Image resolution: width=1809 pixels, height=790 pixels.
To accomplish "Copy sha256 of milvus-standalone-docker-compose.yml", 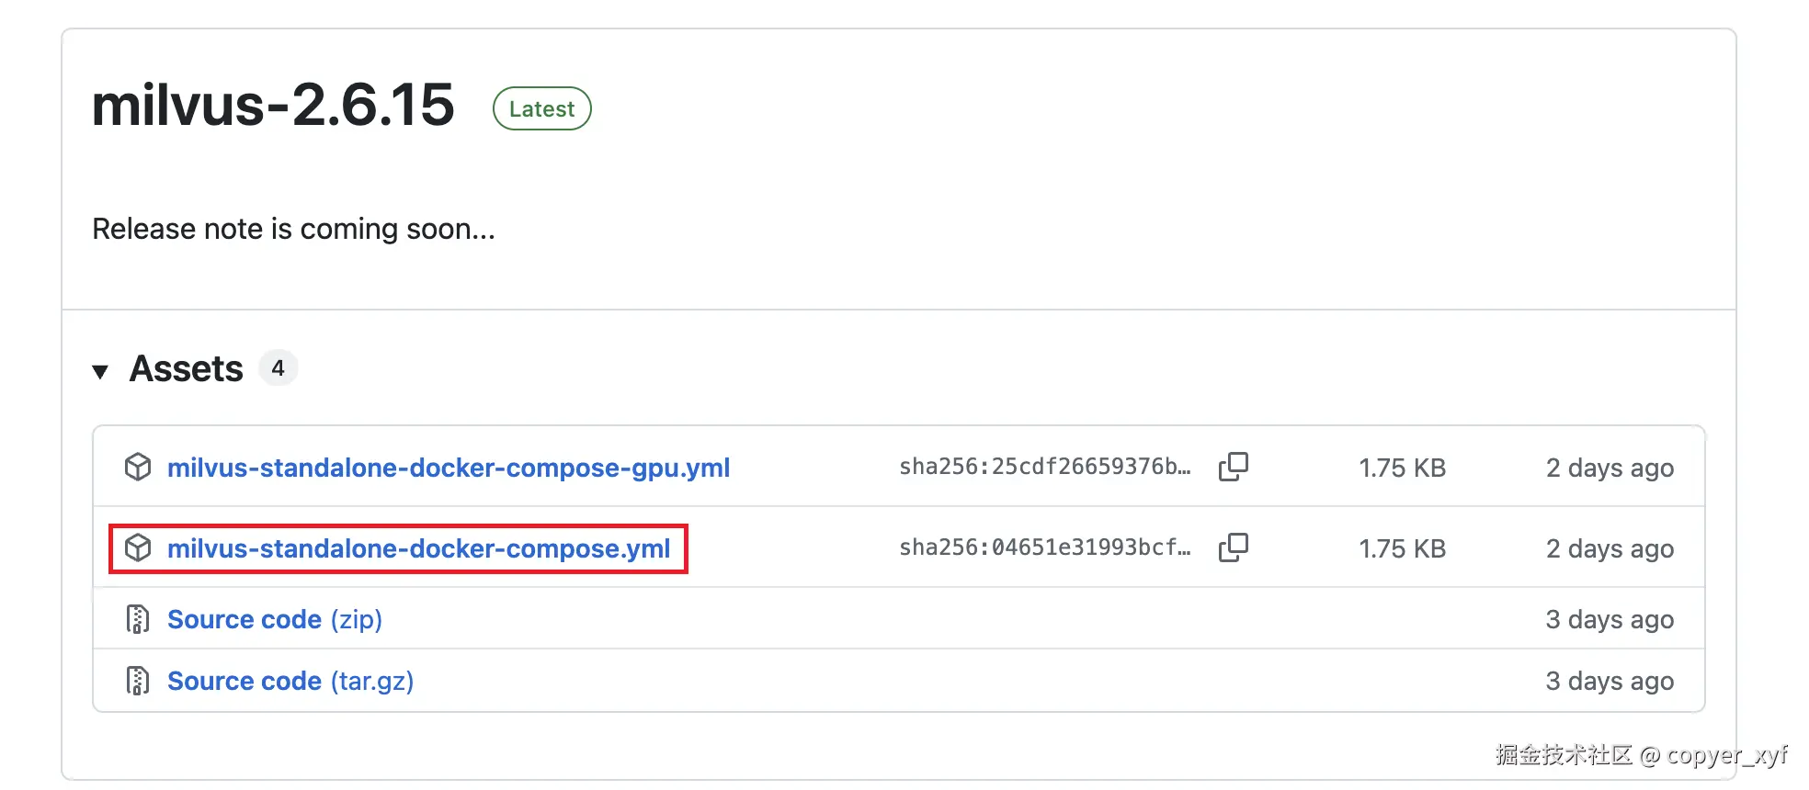I will click(x=1234, y=547).
